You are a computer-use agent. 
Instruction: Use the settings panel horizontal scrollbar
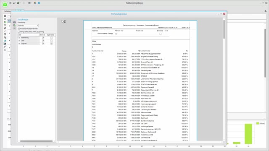37,141
